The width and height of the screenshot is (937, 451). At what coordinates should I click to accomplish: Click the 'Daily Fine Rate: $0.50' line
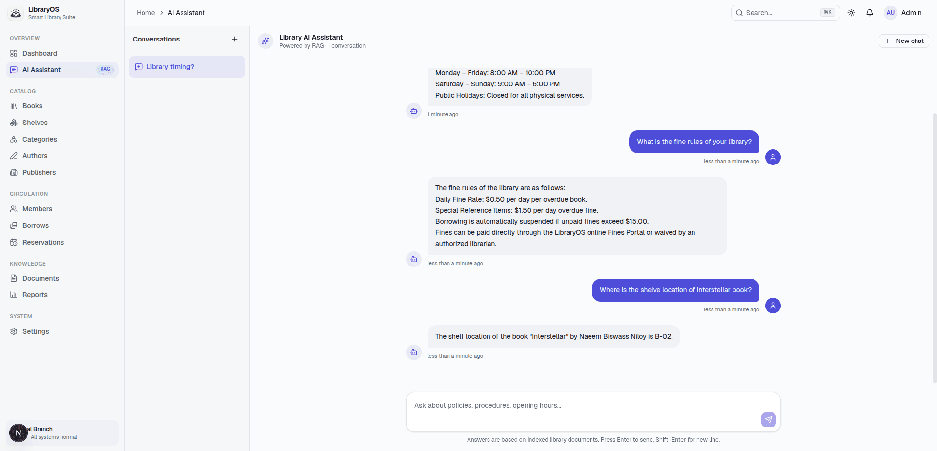tap(511, 199)
